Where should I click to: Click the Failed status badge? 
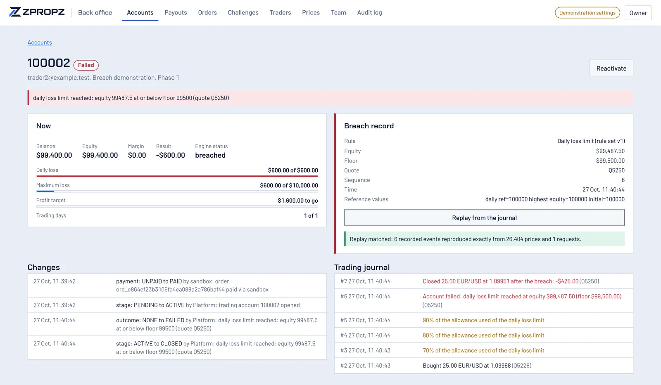tap(86, 65)
